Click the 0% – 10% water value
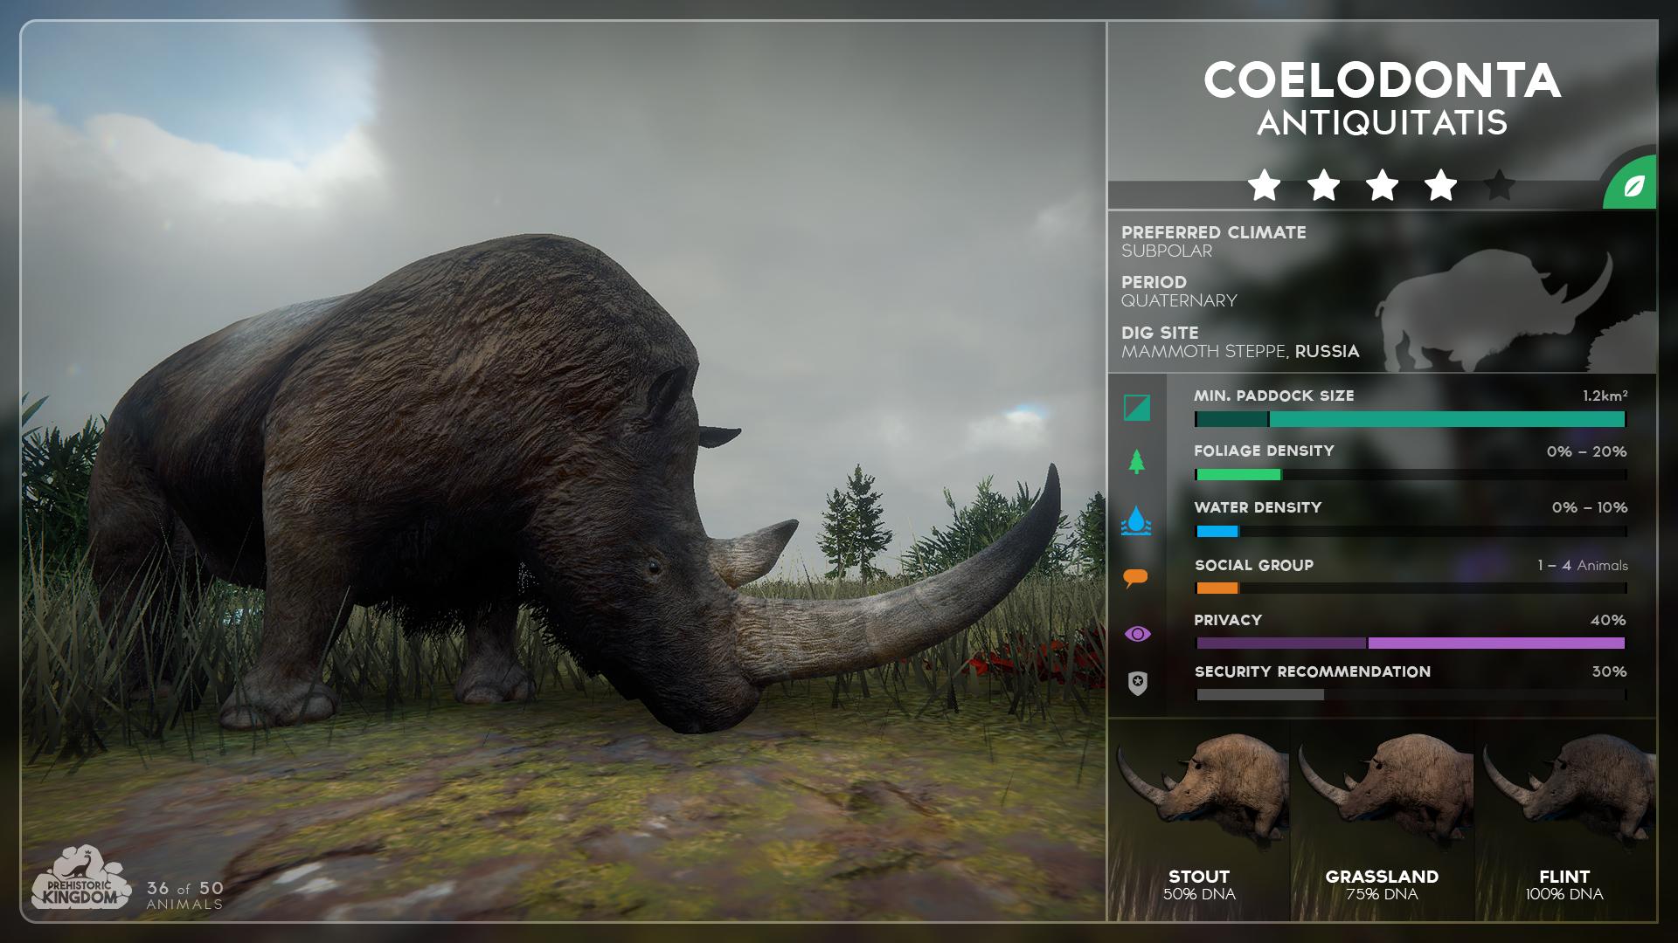The height and width of the screenshot is (943, 1678). point(1590,507)
